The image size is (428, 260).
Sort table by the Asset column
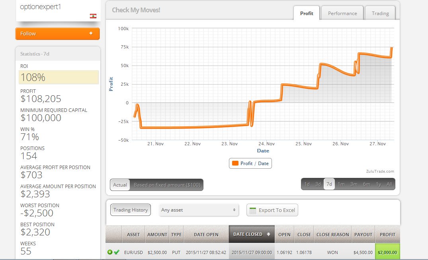tap(133, 235)
